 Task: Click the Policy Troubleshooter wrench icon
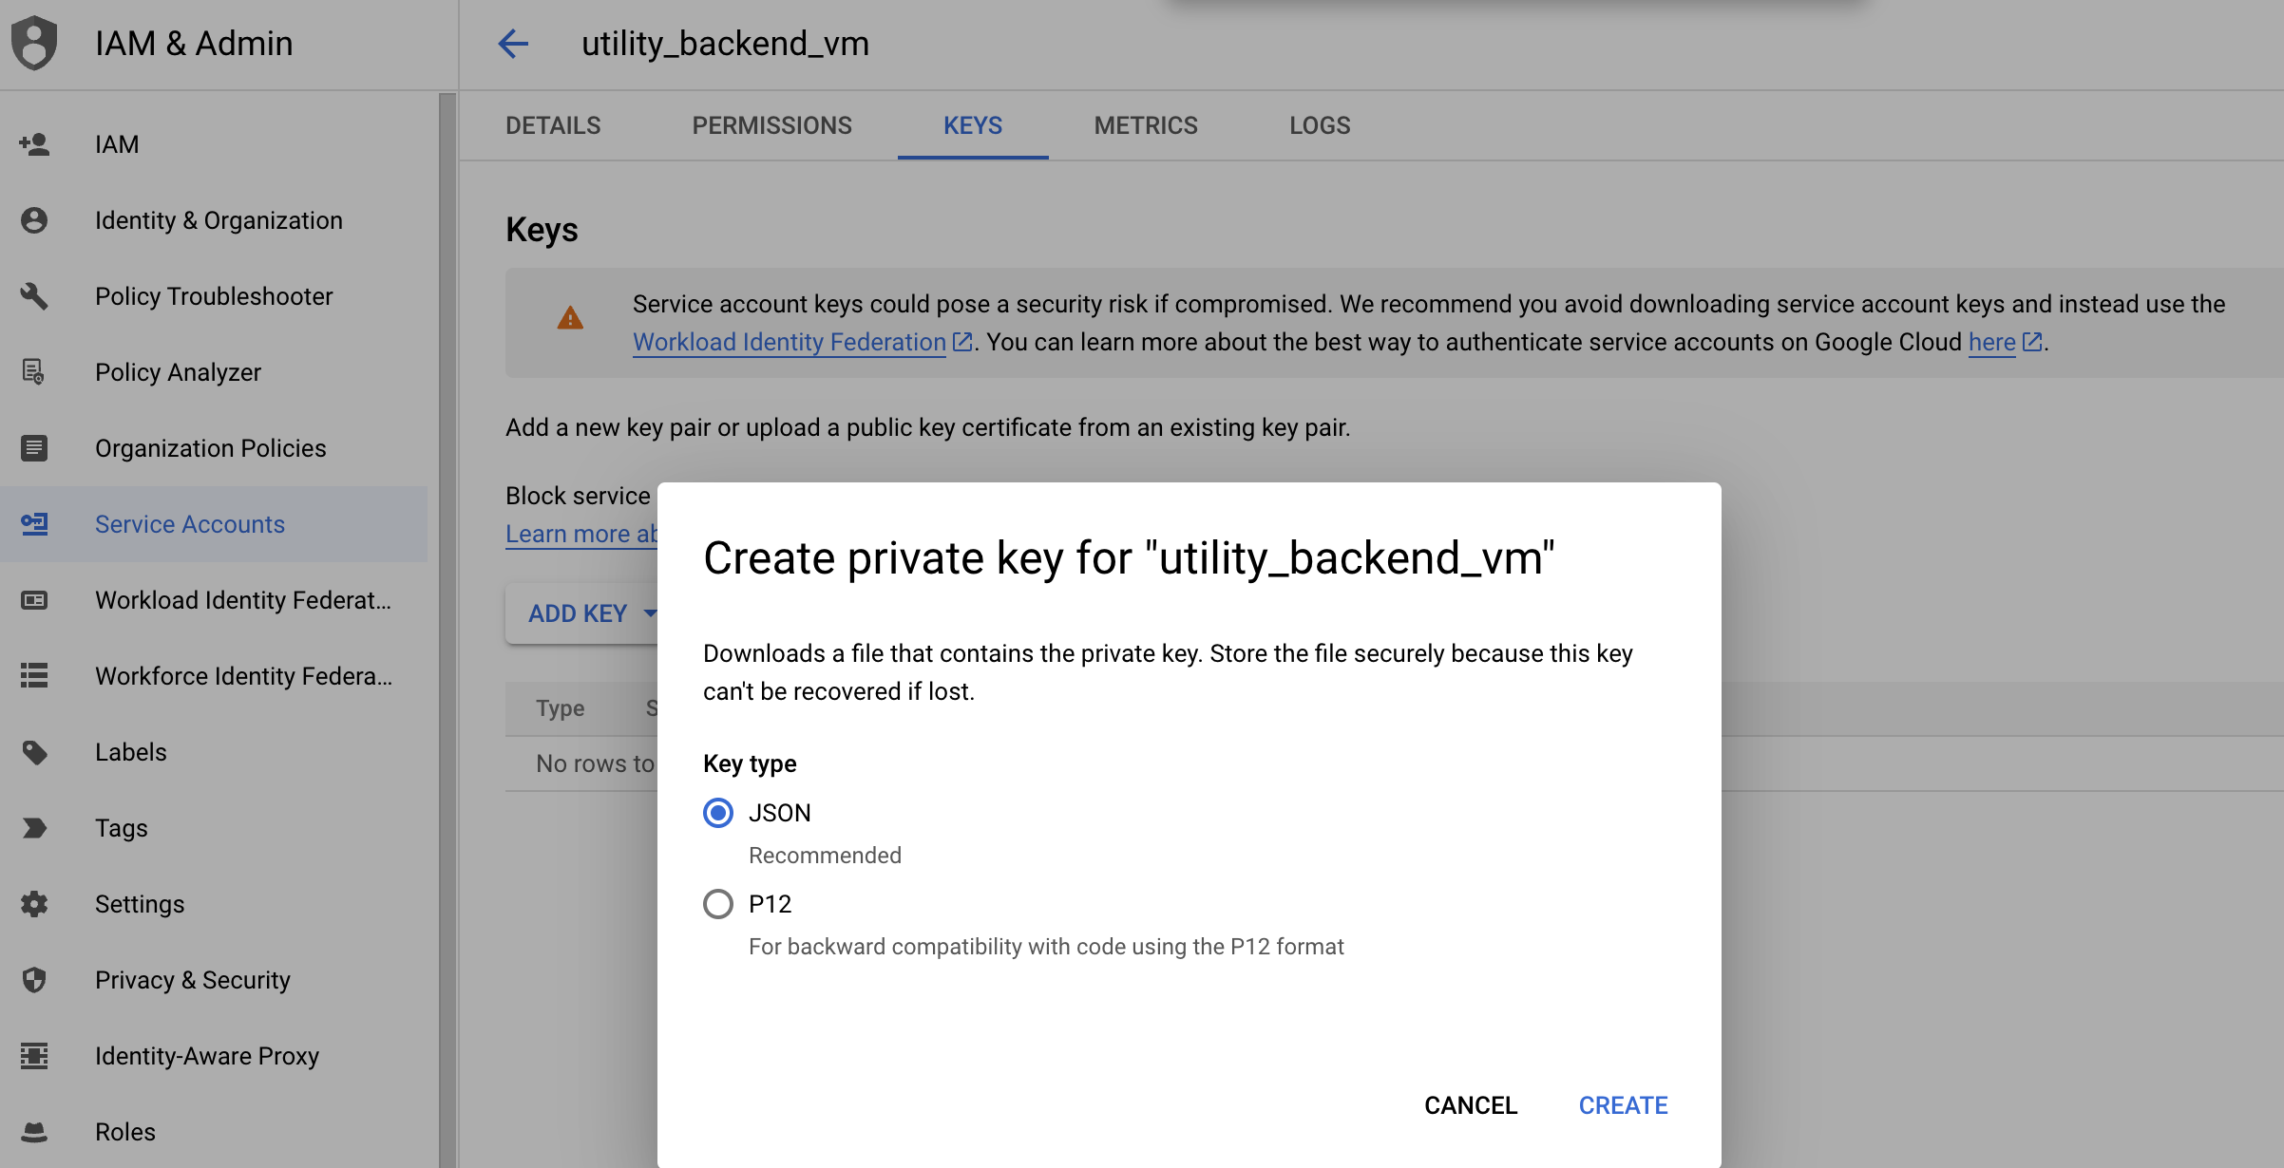tap(34, 296)
